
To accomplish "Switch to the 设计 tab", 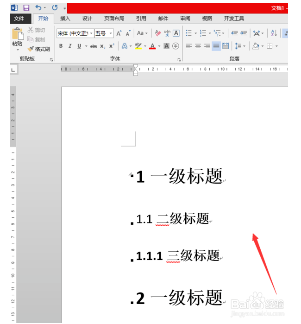I will [87, 19].
